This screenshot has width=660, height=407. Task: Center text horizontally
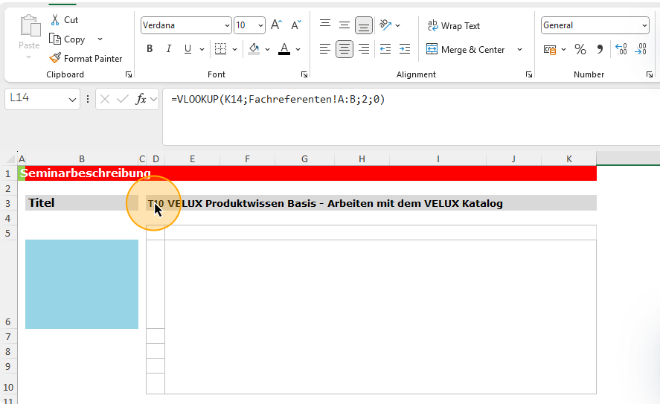(345, 49)
